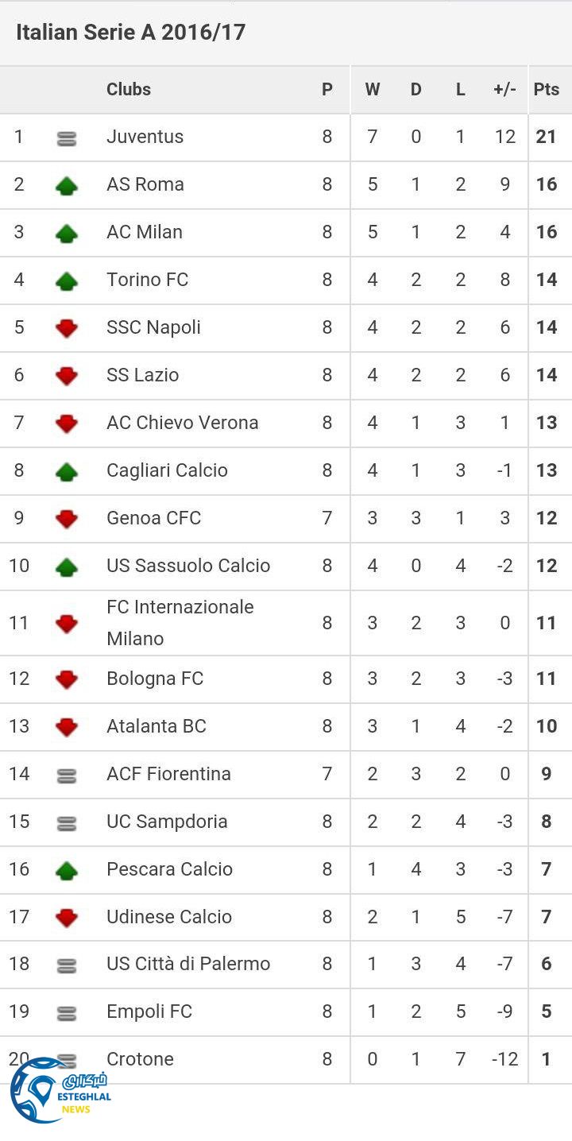This screenshot has width=572, height=1141.
Task: Click the green up arrow beside AS Roma
Action: (x=67, y=186)
